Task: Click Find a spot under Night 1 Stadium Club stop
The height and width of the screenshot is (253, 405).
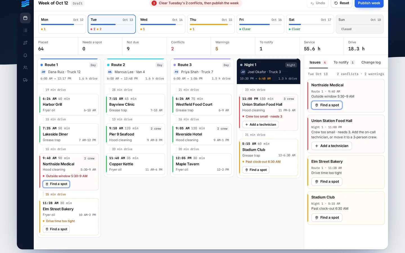Action: tap(256, 170)
